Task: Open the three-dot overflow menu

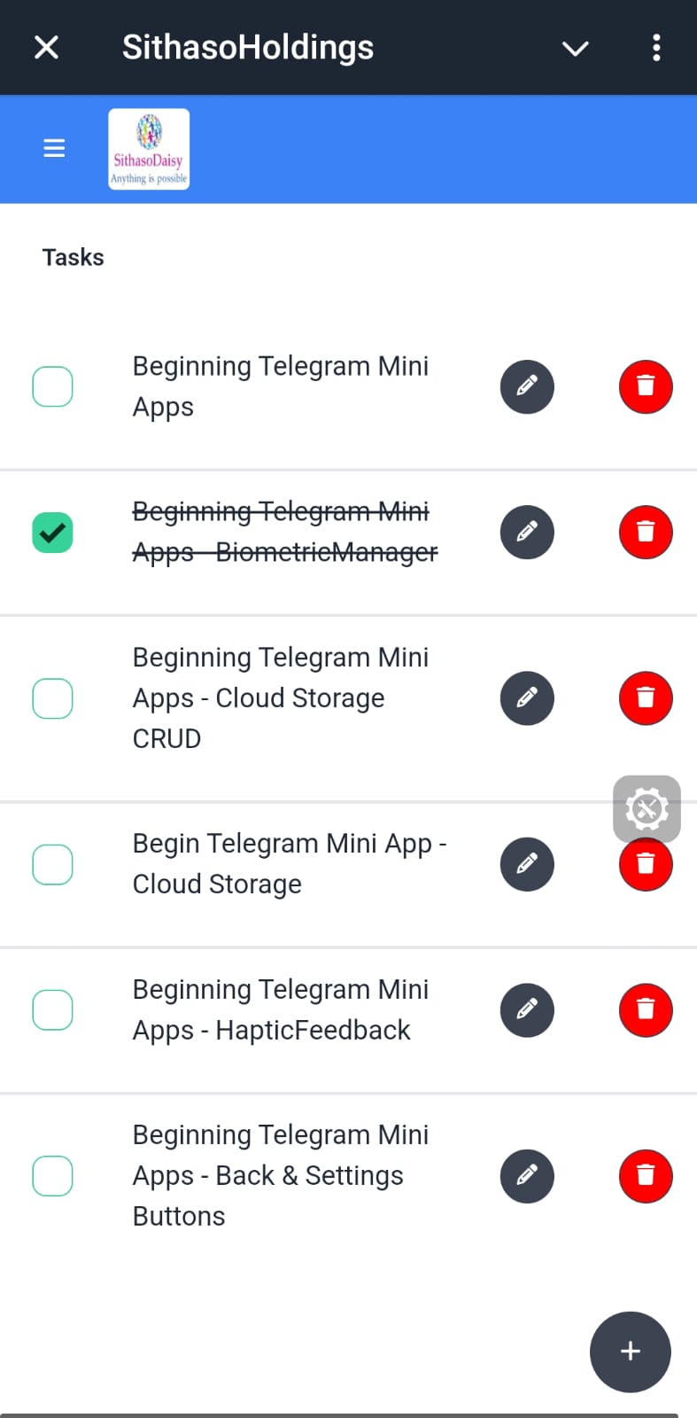Action: tap(656, 48)
